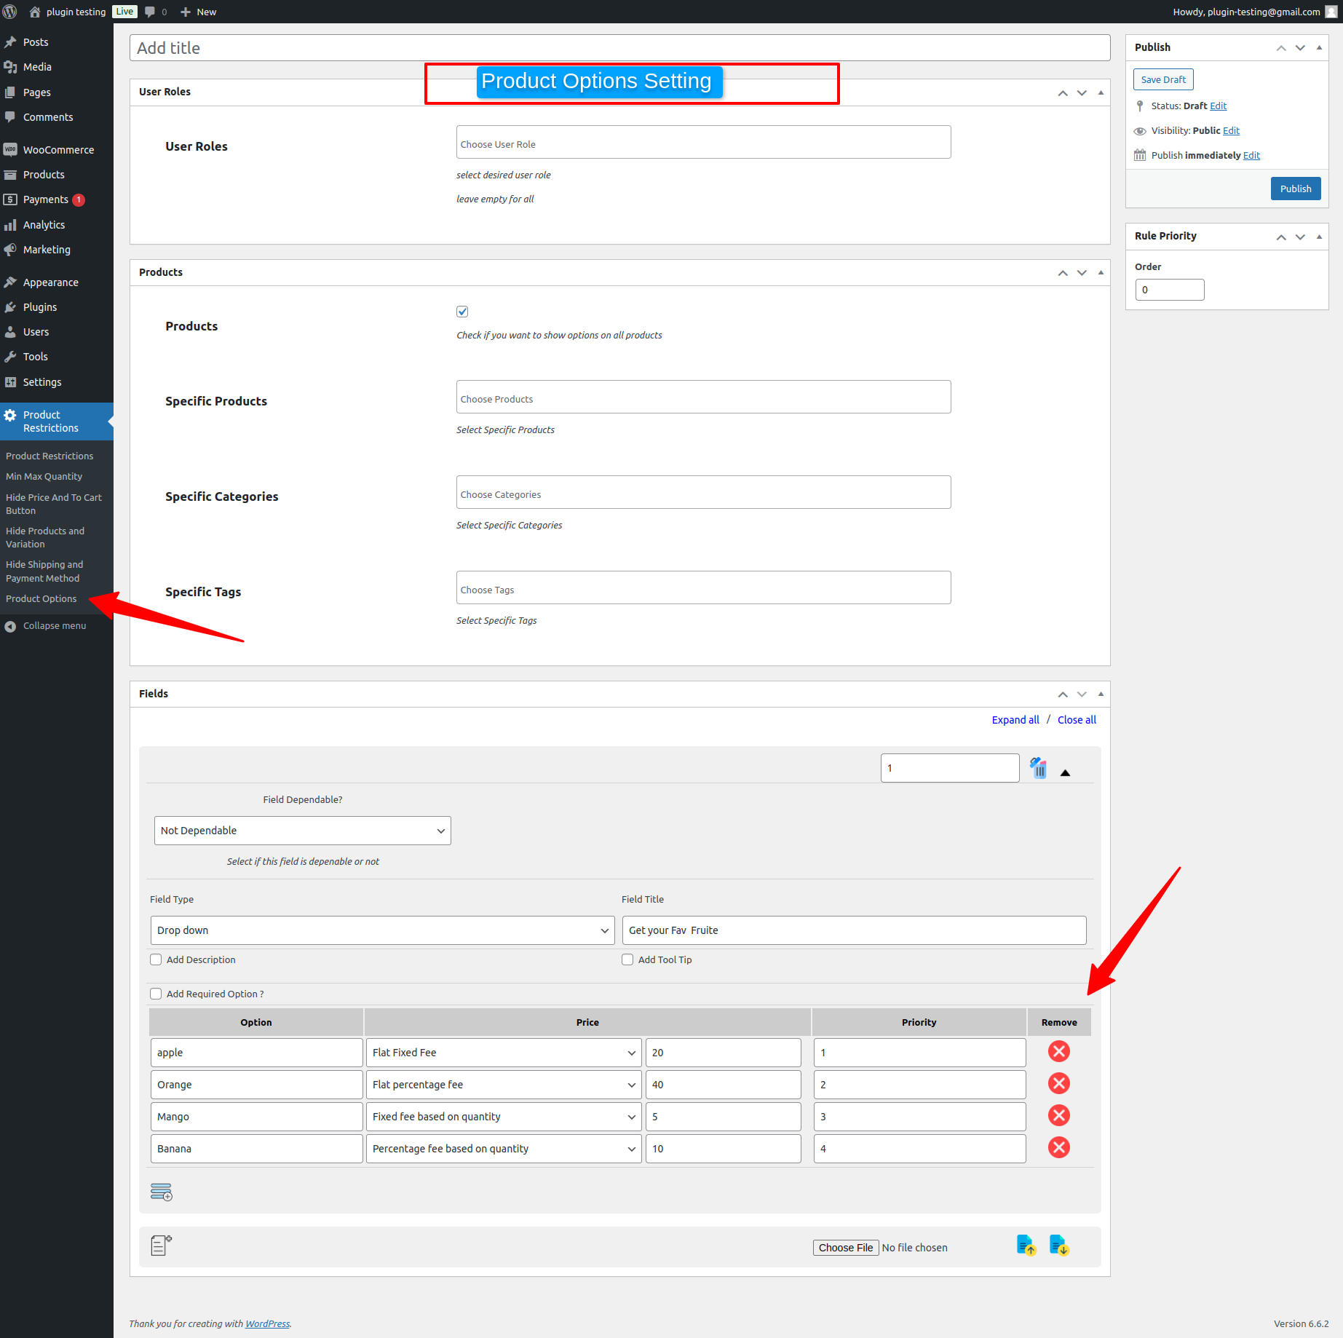This screenshot has height=1338, width=1343.
Task: Collapse field 1 with black triangle
Action: tap(1065, 773)
